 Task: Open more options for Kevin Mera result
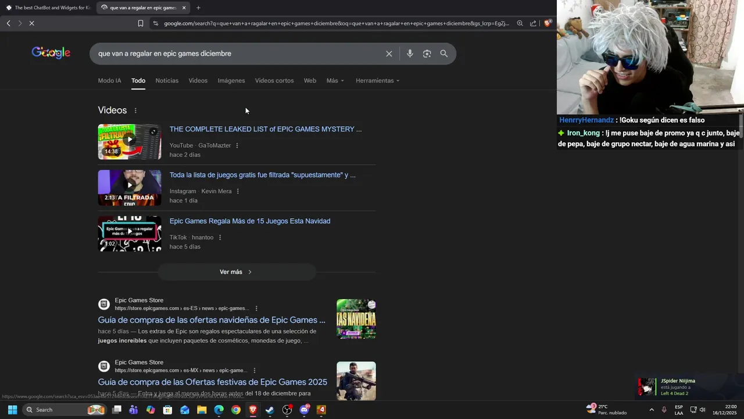[238, 191]
